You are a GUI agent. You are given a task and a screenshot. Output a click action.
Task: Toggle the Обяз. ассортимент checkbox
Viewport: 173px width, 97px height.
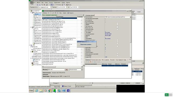[x=117, y=23]
